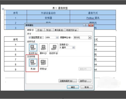
Task: Click the table move handle icon
Action: [x=3, y=9]
